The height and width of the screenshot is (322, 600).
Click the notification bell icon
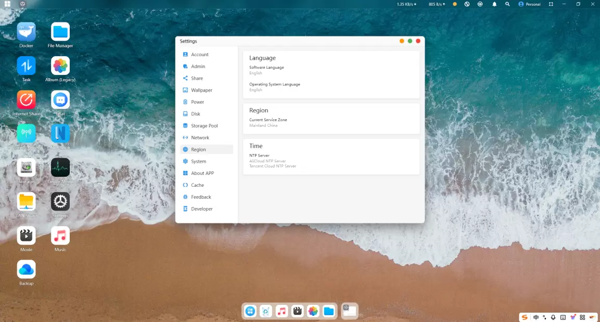494,4
